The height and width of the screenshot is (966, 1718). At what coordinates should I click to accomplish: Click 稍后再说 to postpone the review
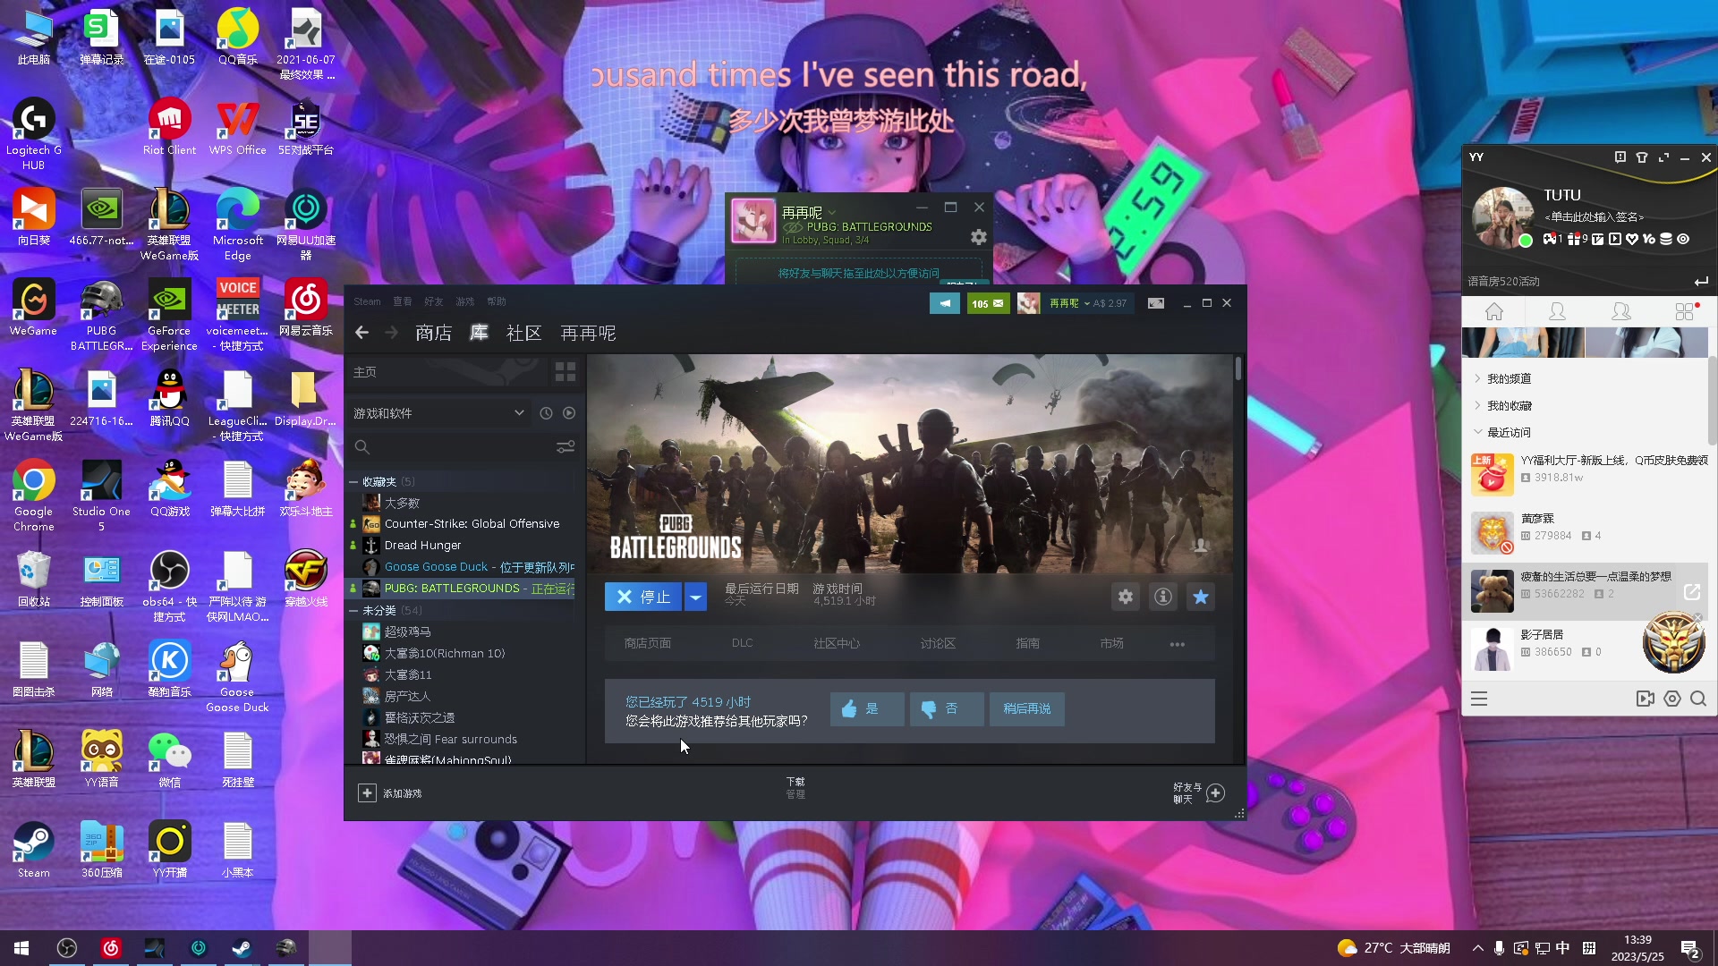(x=1027, y=709)
